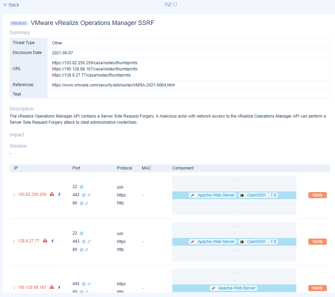Click the Apache feather icon in 195.128.68.167 row

213,288
